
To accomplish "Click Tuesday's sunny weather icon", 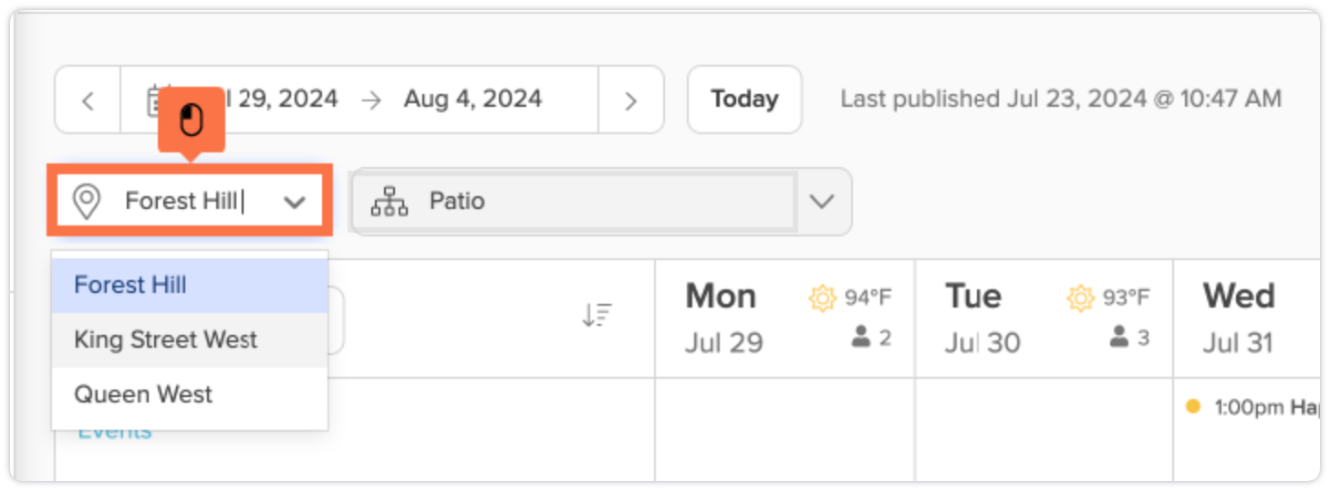I will (x=1081, y=298).
